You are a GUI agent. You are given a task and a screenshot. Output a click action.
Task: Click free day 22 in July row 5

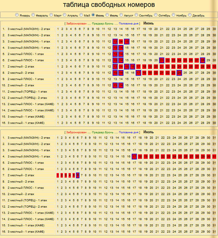(163, 163)
